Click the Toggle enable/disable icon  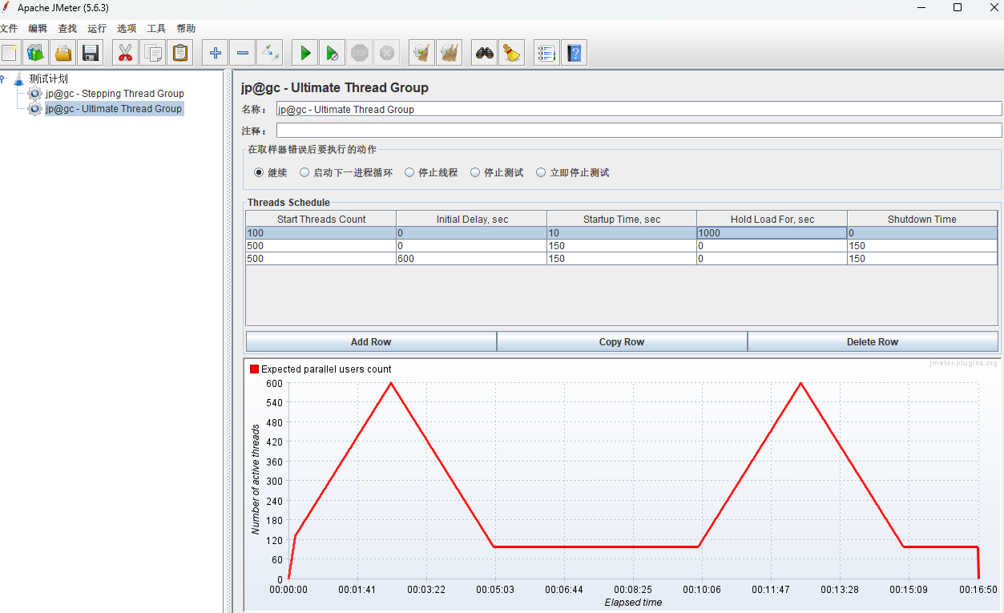[x=269, y=53]
